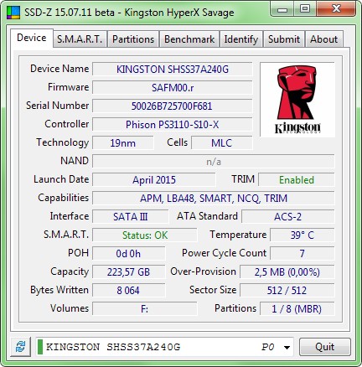Viewport: 362px width, 367px height.
Task: Click the Partitions value 1 / 8 (MBR)
Action: (297, 309)
